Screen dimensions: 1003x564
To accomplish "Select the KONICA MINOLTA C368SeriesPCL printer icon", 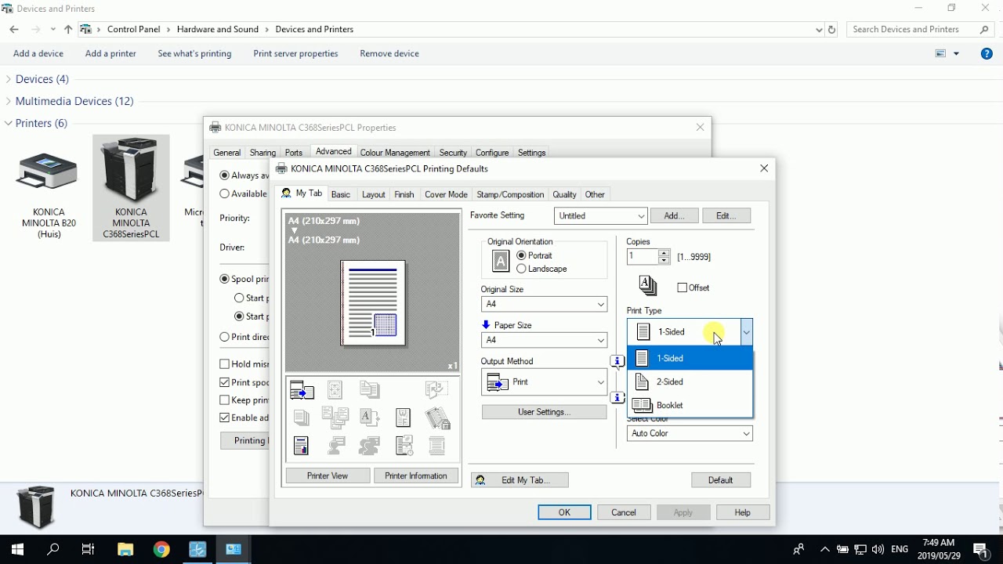I will tap(131, 188).
